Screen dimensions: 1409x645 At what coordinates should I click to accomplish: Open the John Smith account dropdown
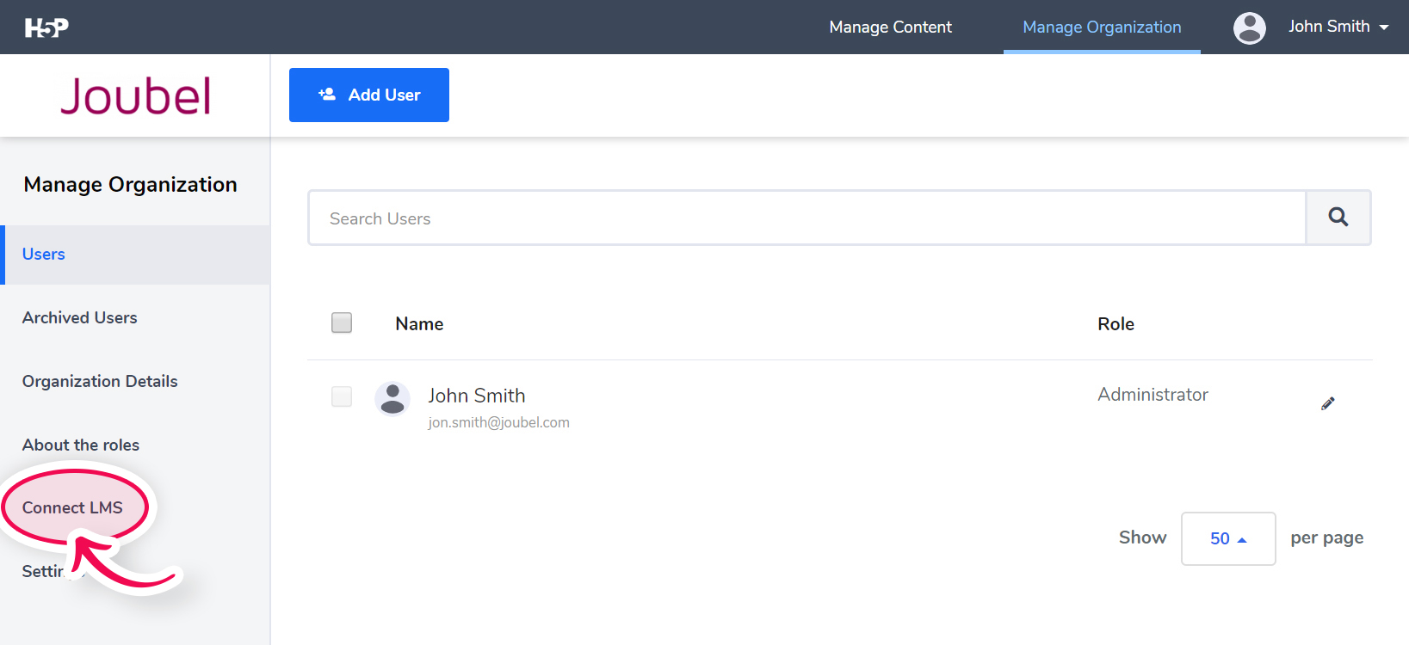1338,27
